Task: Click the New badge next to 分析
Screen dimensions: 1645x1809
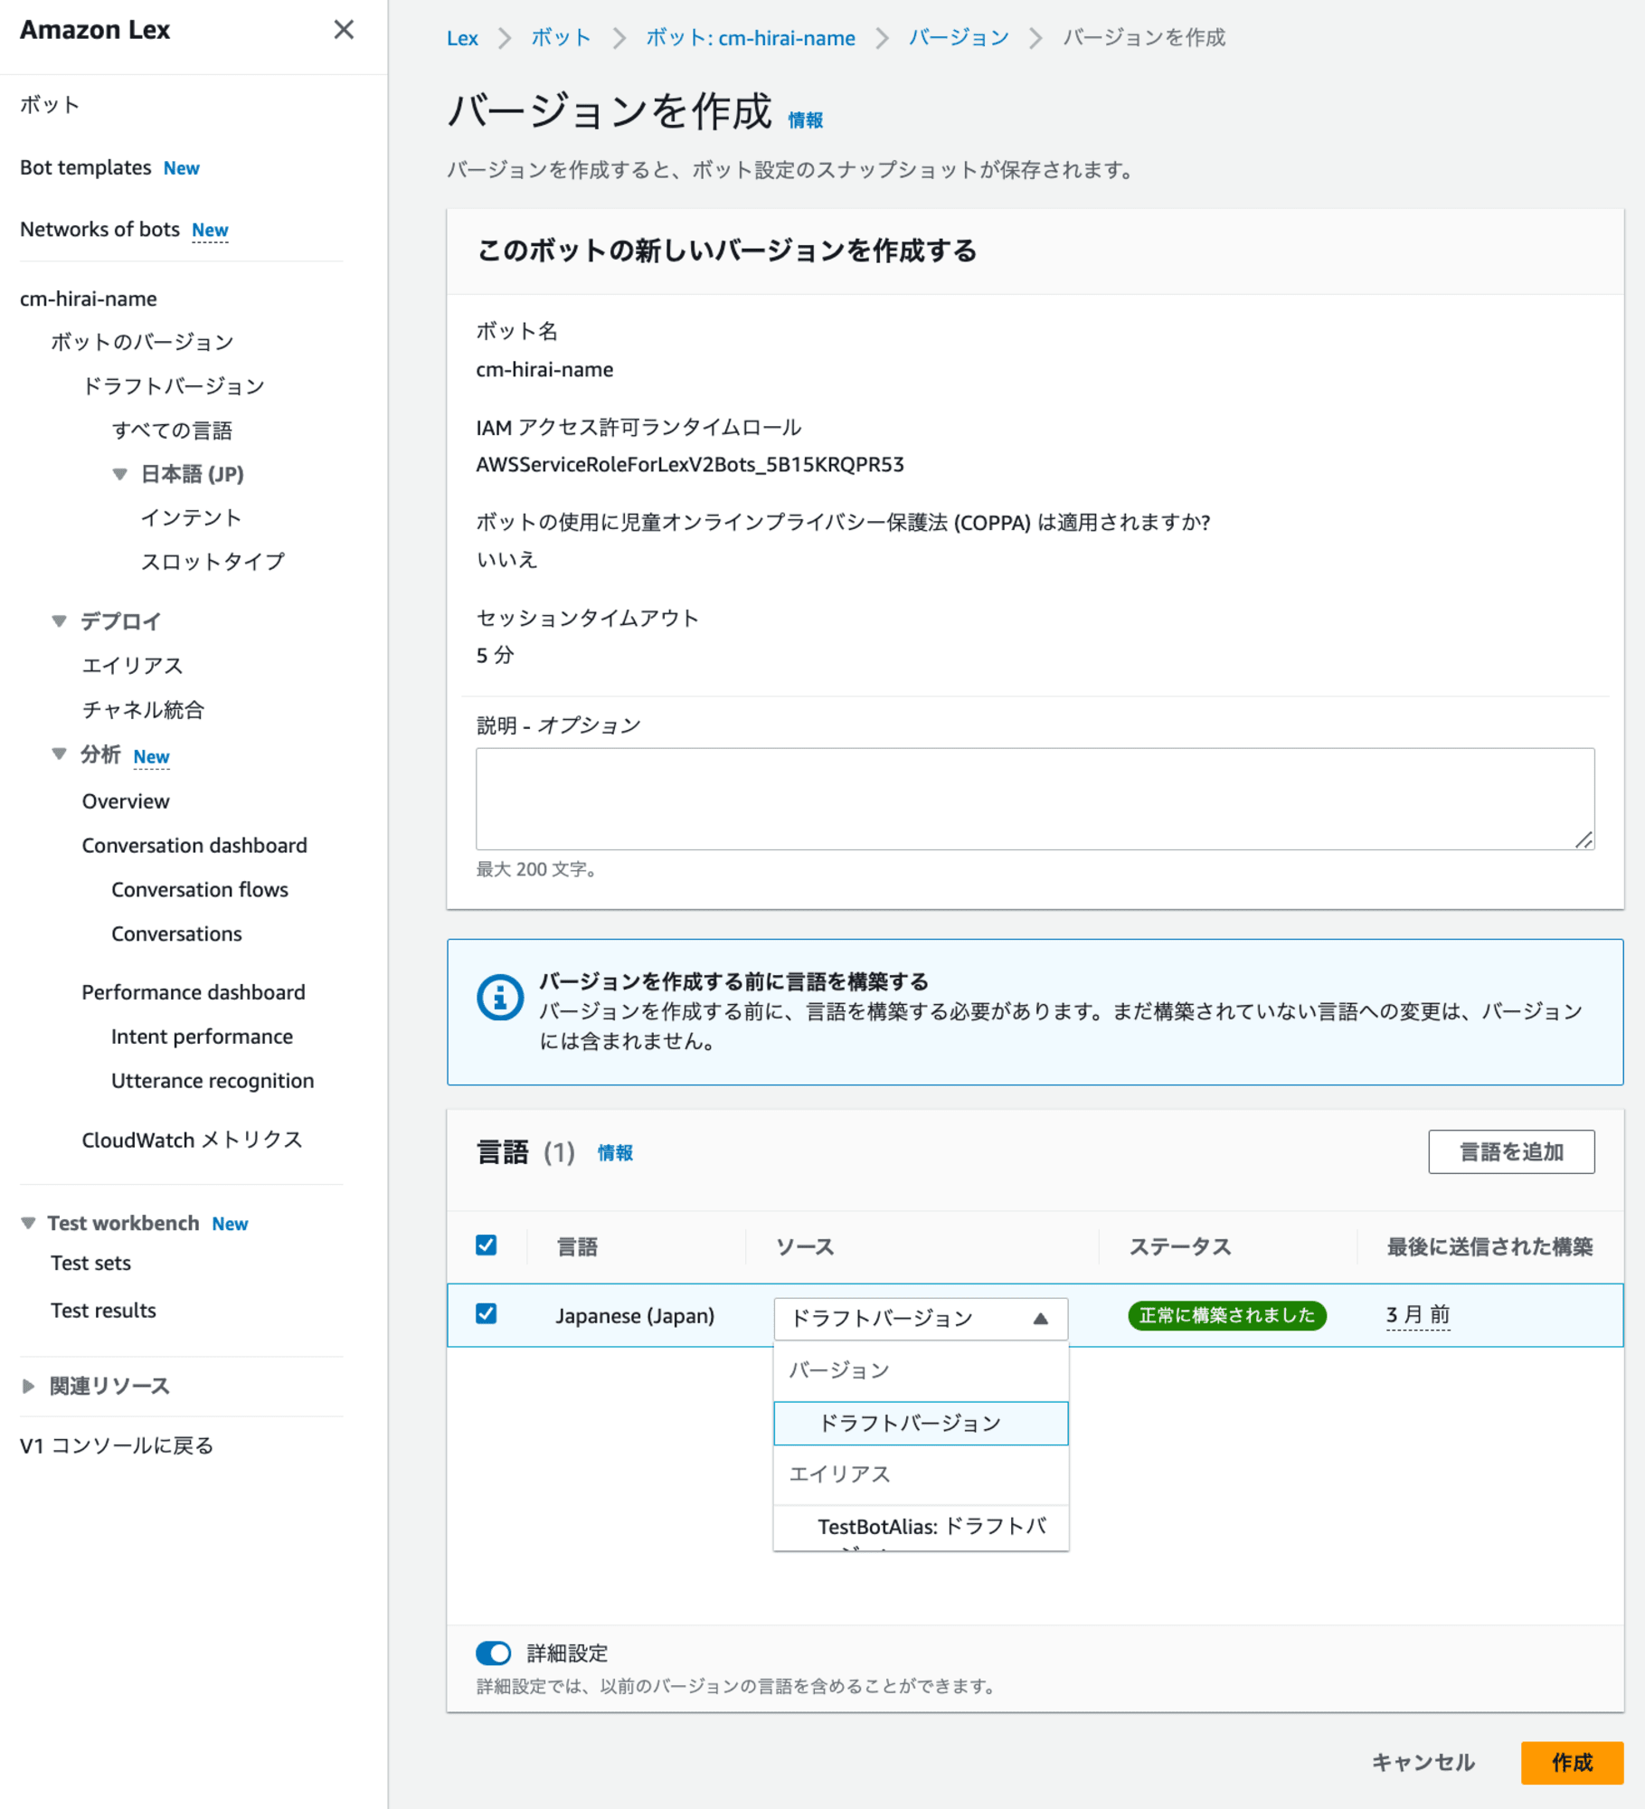Action: click(x=151, y=756)
